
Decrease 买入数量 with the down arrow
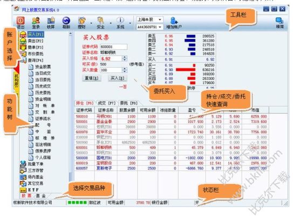coord(125,72)
